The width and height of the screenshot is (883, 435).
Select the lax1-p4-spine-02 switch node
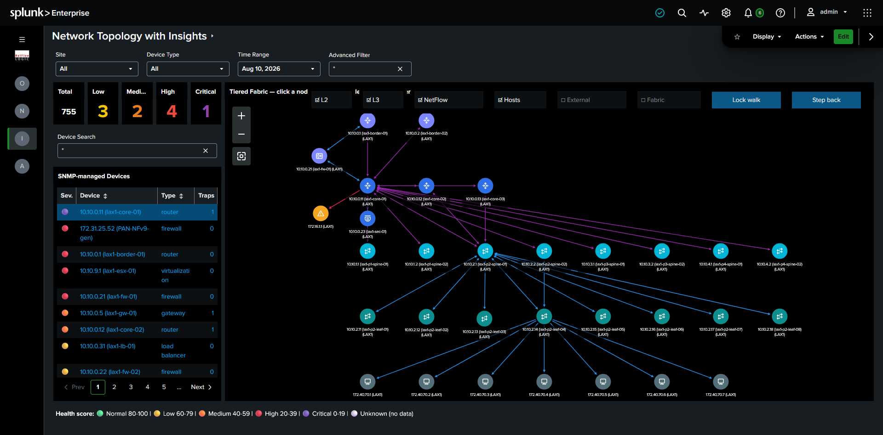pyautogui.click(x=780, y=251)
